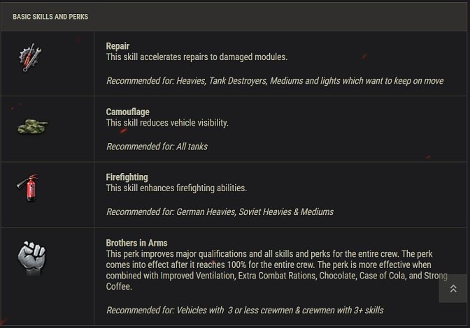Click the Firefighting row icon cell

click(48, 194)
